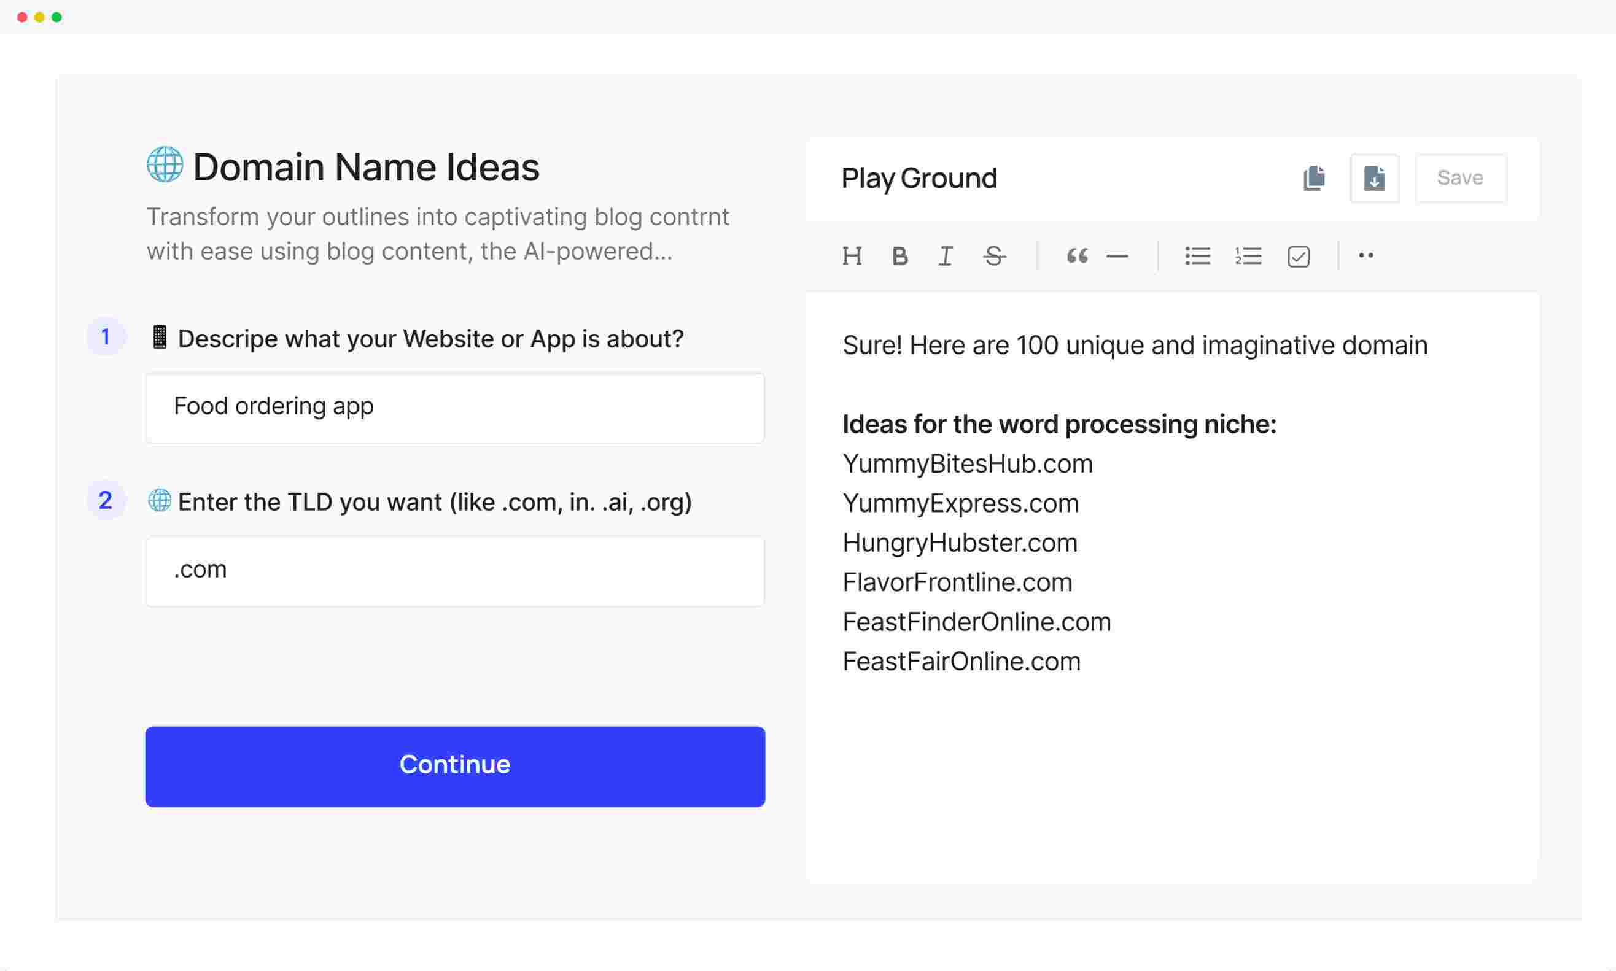Create a bulleted list
Screen dimensions: 1616x971
[1197, 256]
